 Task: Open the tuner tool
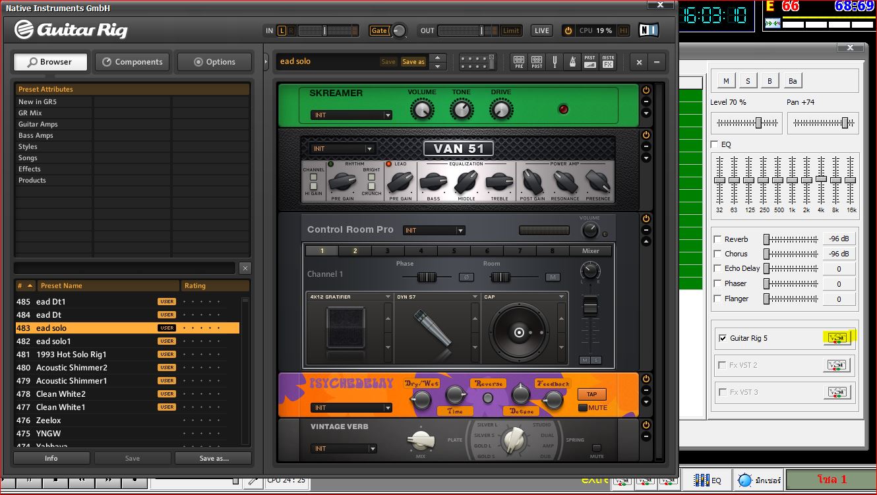point(555,61)
